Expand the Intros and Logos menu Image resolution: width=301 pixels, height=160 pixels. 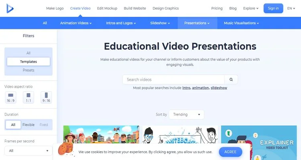(x=121, y=23)
